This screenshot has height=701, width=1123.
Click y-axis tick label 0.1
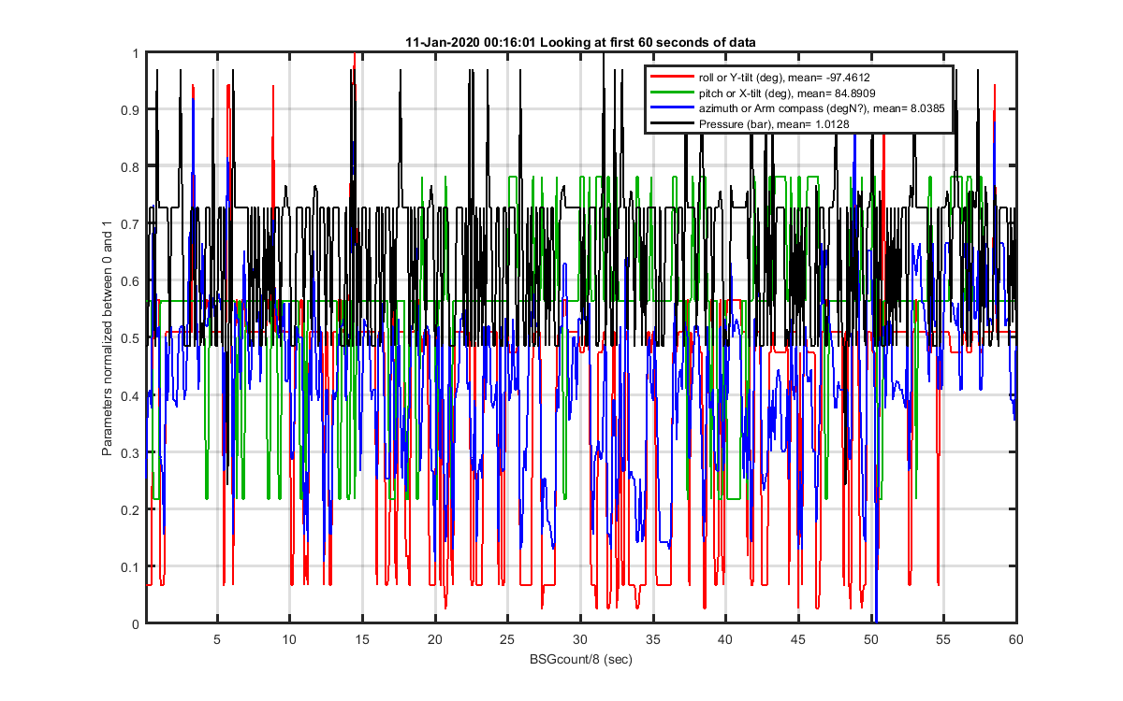[x=131, y=566]
